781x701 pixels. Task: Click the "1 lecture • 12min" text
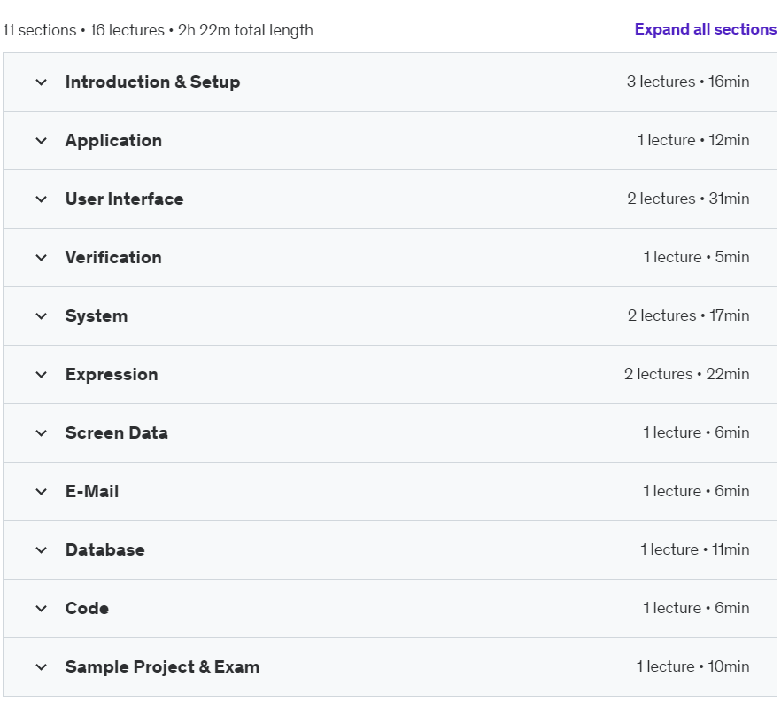tap(693, 140)
